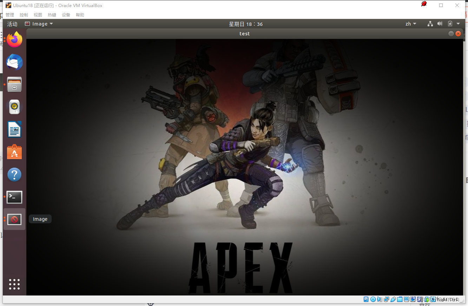Open the clock showing 星期日 18:36
The width and height of the screenshot is (468, 306).
click(246, 24)
